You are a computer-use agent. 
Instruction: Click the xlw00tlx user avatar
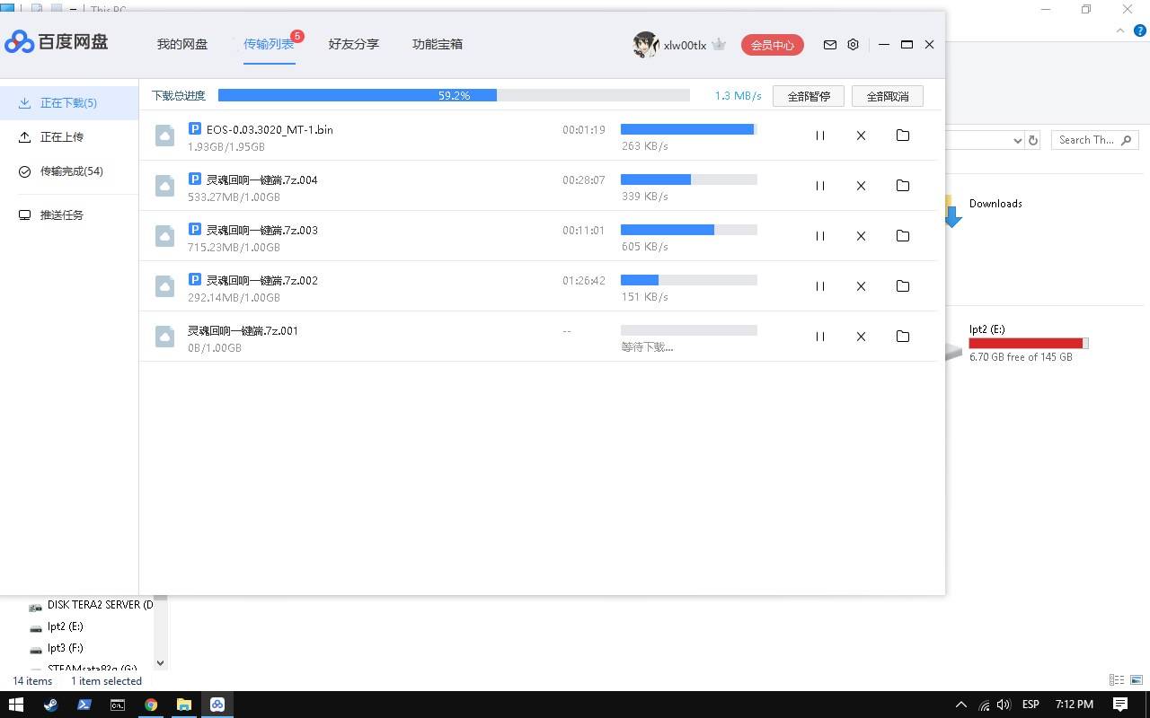(645, 45)
